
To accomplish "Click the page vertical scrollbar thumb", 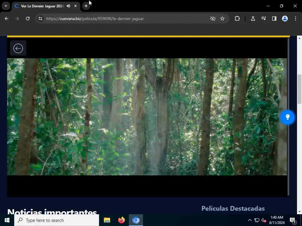I will pos(299,89).
